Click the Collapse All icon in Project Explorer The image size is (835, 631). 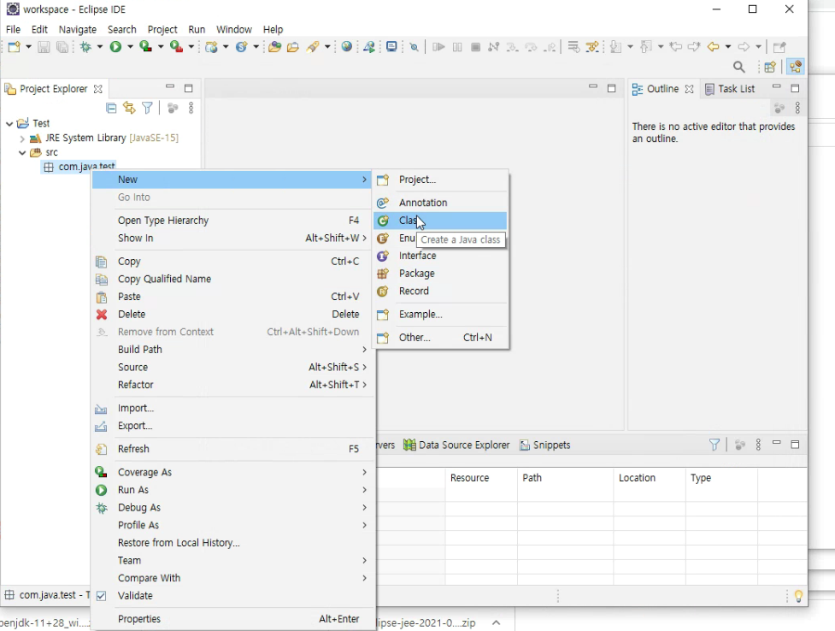[111, 109]
